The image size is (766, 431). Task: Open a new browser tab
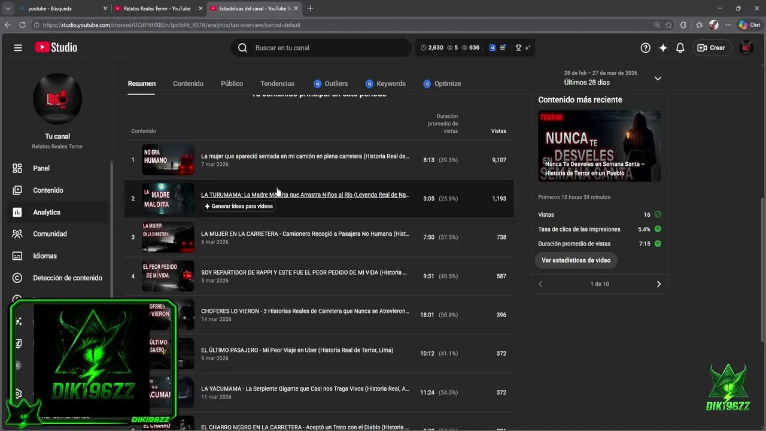tap(310, 8)
